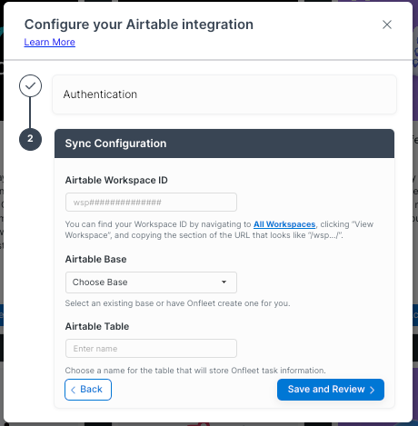The height and width of the screenshot is (426, 418).
Task: Click the Airtable Workspace ID label
Action: point(116,180)
